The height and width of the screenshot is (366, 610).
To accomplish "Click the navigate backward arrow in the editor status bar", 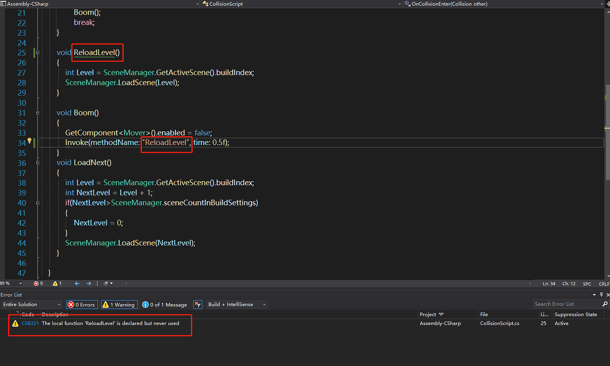I will pyautogui.click(x=77, y=284).
